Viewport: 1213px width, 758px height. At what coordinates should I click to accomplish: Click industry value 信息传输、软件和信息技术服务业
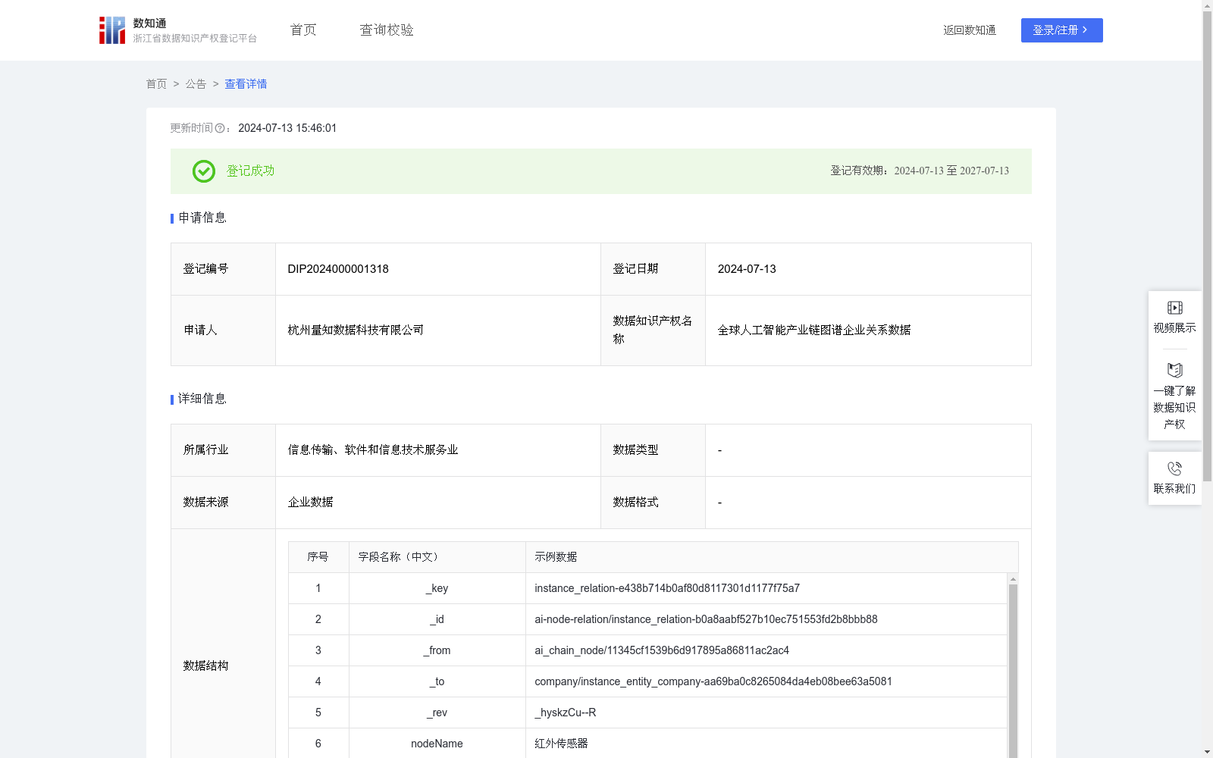373,449
